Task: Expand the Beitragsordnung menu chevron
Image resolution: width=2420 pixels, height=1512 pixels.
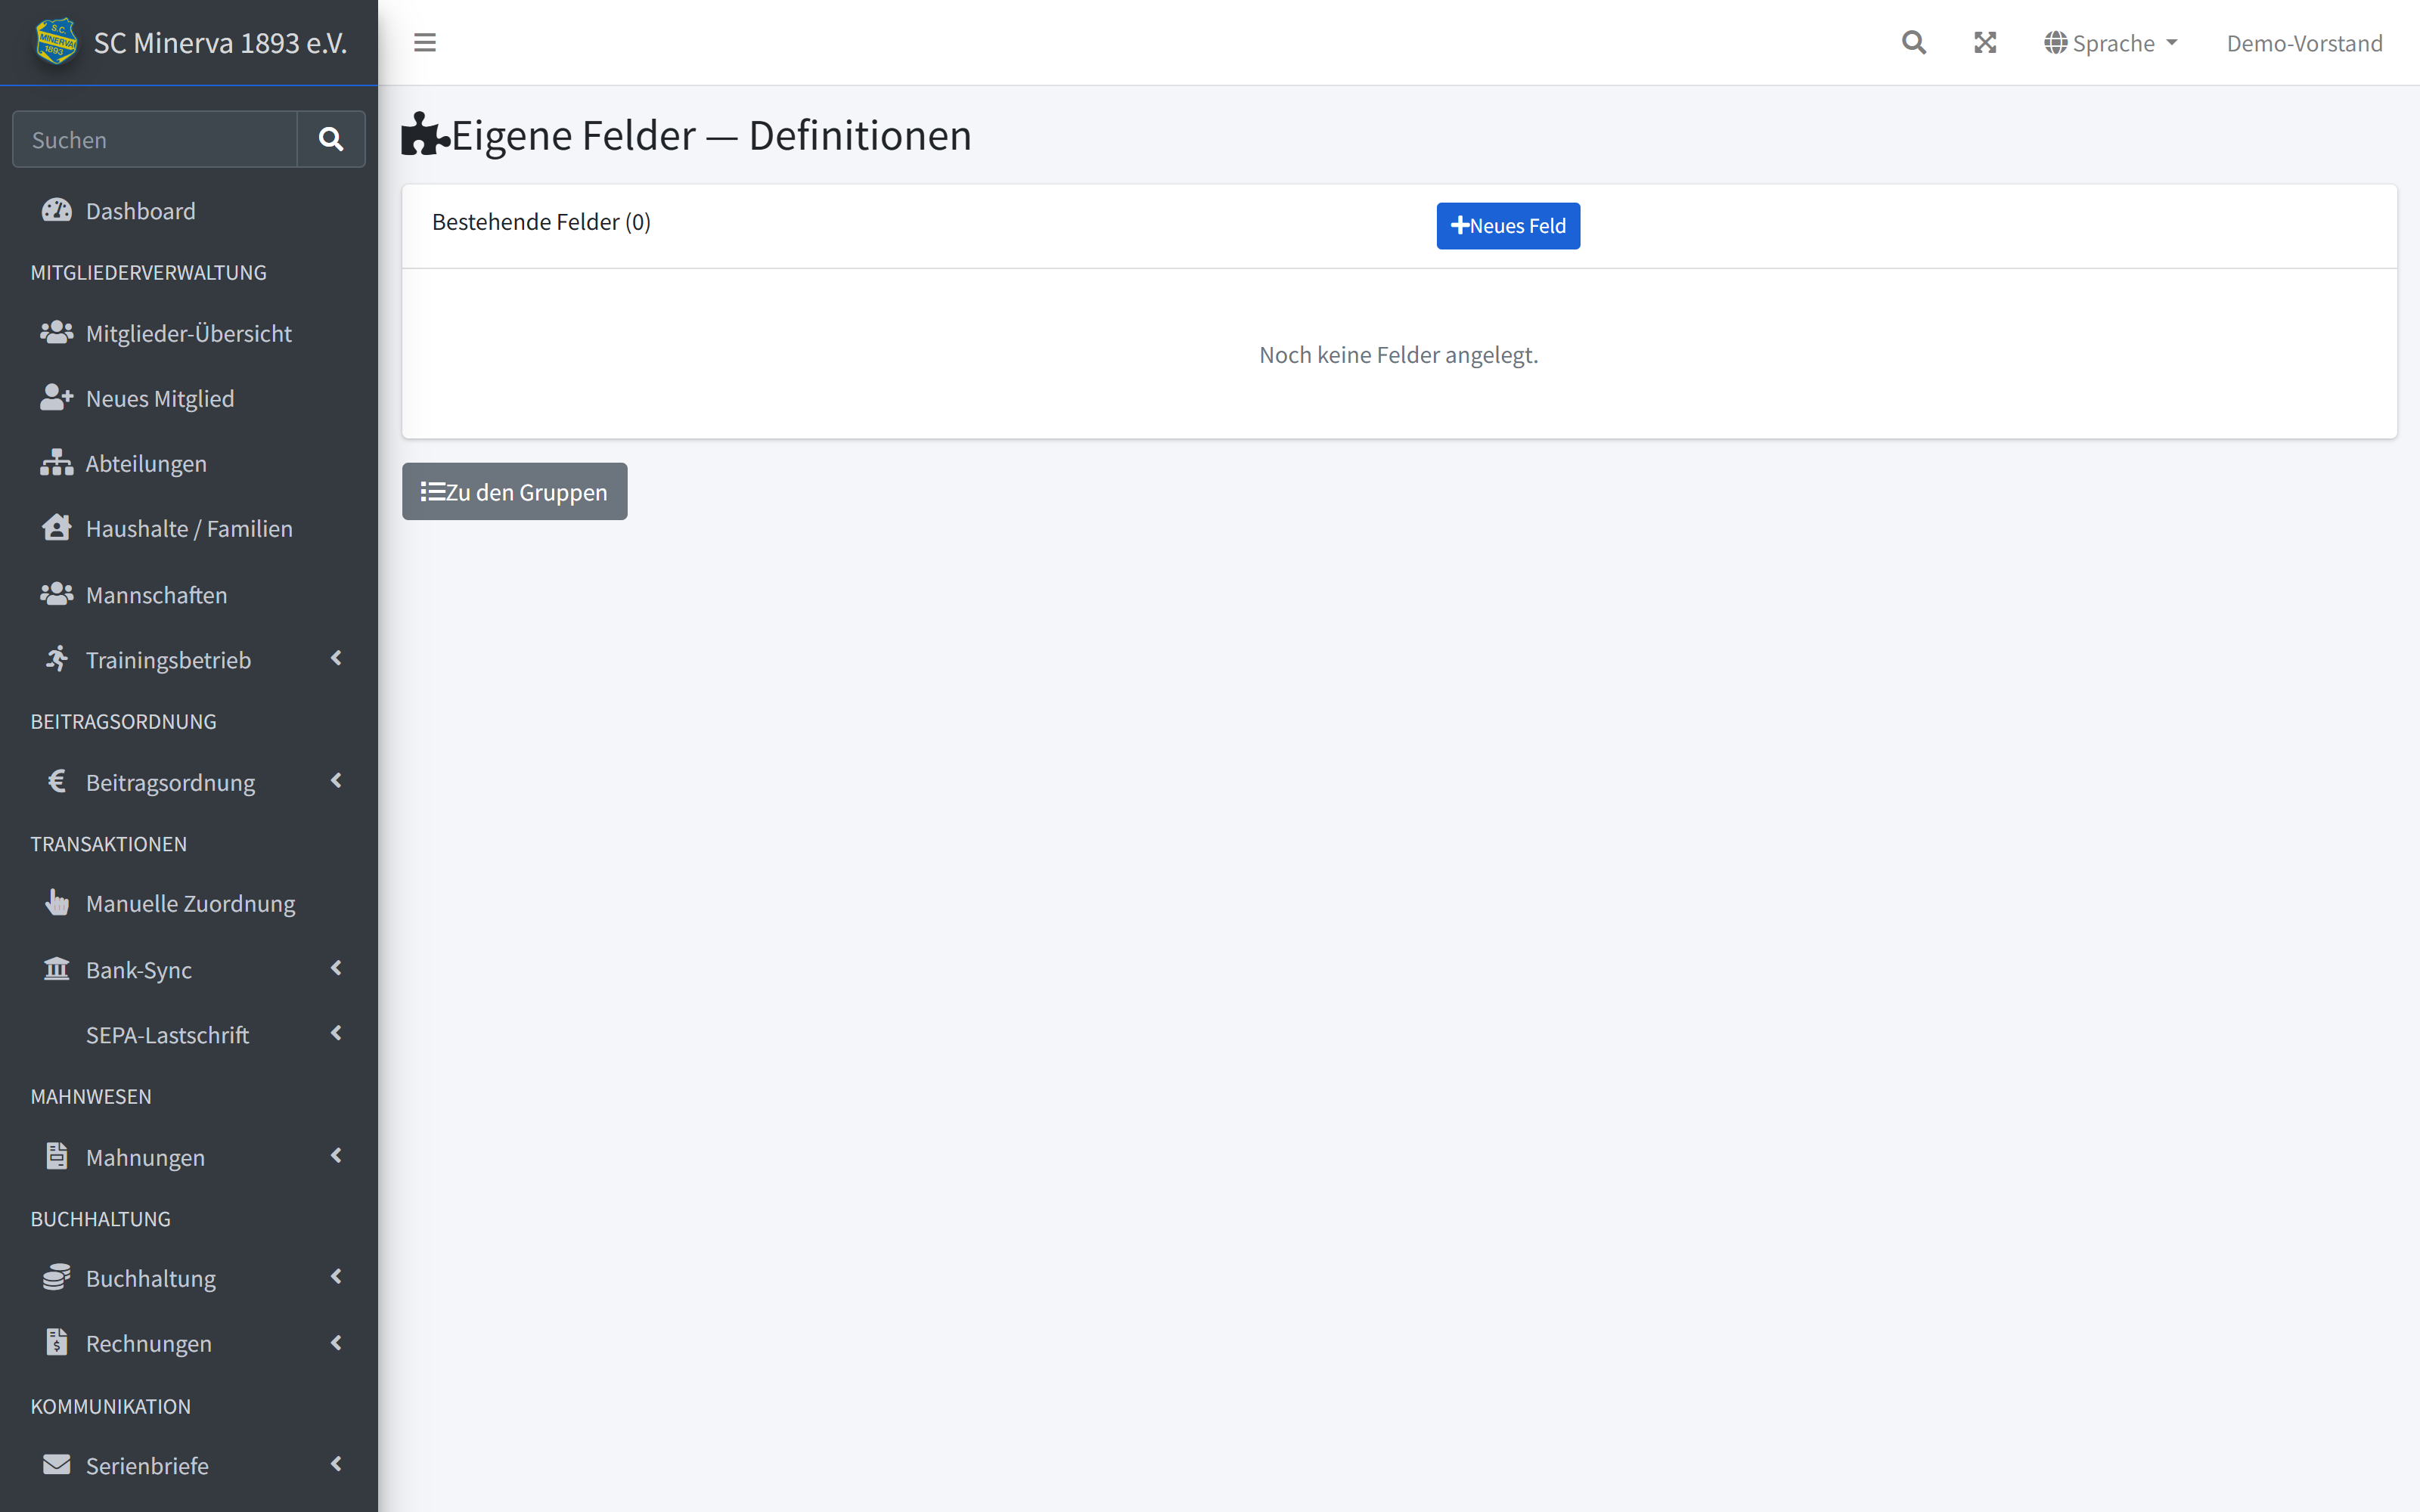Action: (336, 781)
